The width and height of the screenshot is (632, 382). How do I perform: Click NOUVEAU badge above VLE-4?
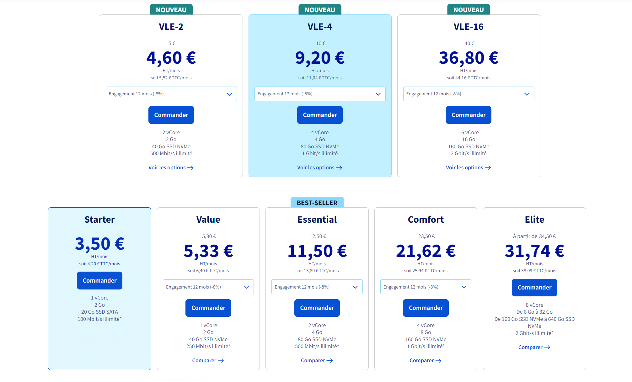[320, 10]
